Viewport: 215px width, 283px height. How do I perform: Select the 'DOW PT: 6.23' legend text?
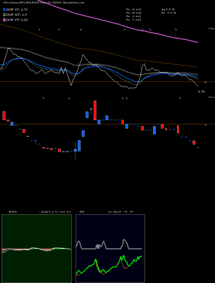[x=17, y=20]
